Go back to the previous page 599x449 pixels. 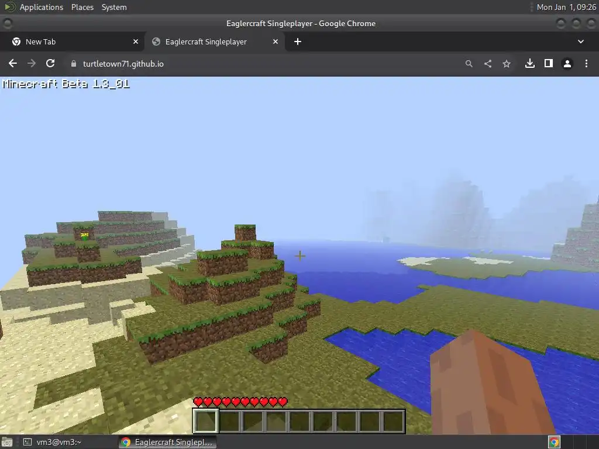tap(13, 63)
